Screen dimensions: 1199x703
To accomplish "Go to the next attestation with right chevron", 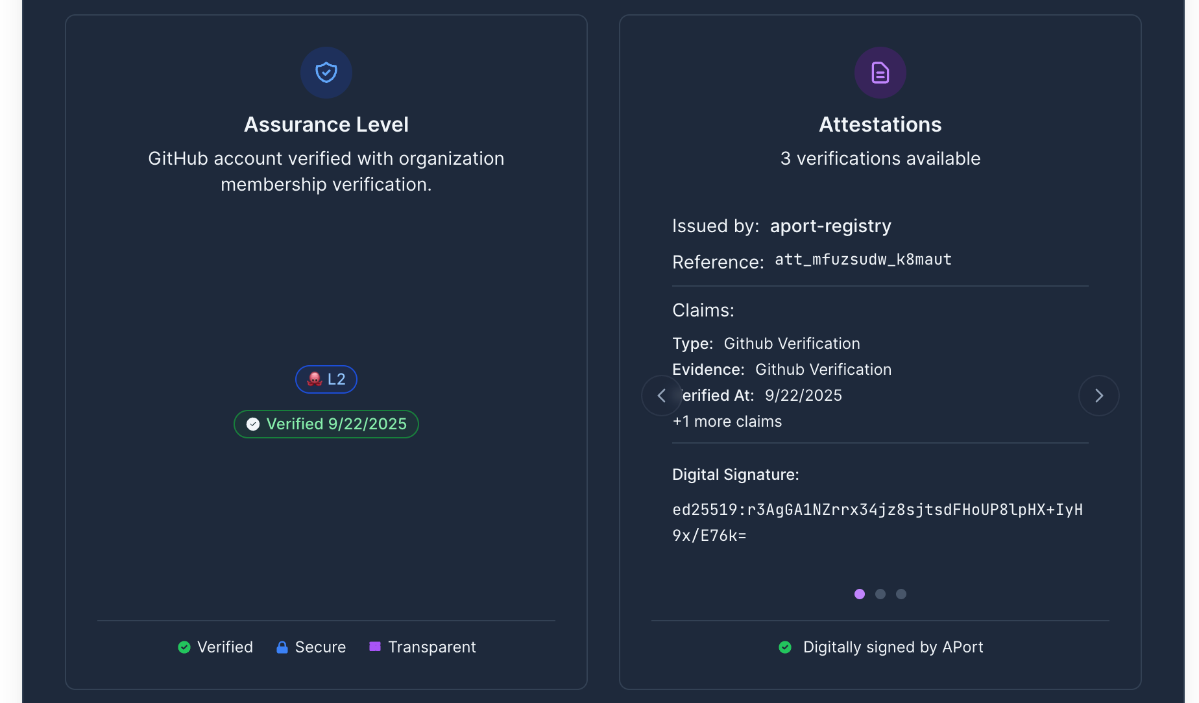I will click(x=1098, y=396).
